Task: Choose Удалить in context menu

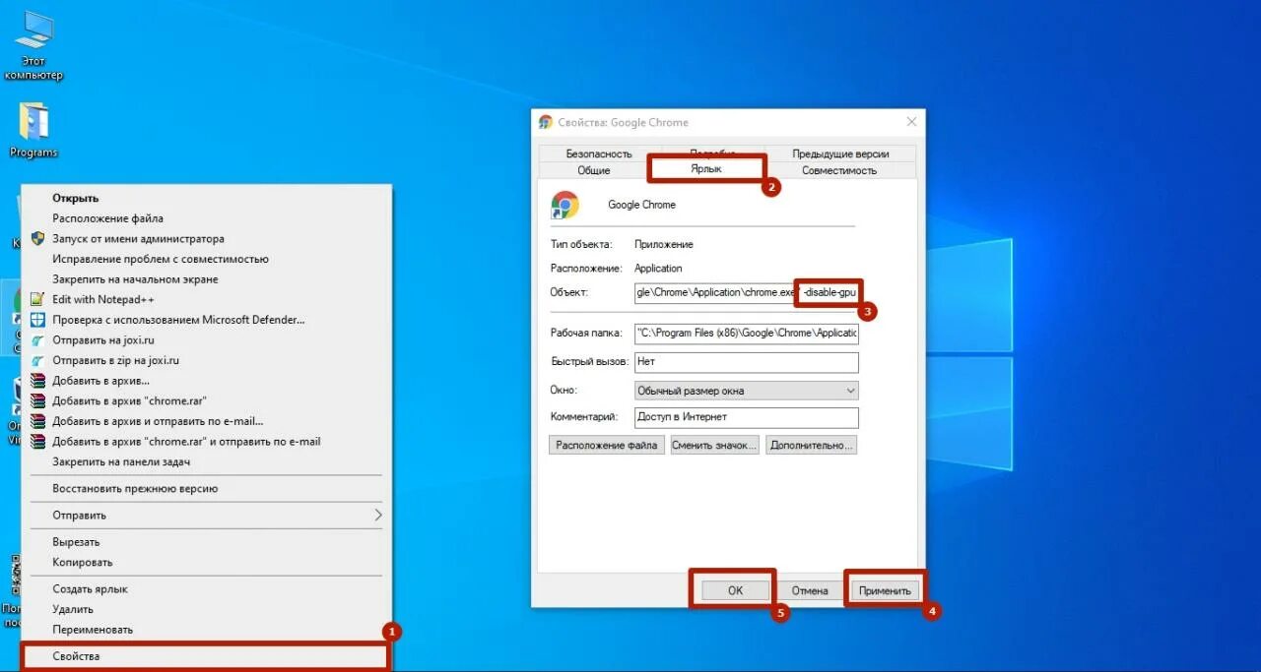Action: click(207, 609)
